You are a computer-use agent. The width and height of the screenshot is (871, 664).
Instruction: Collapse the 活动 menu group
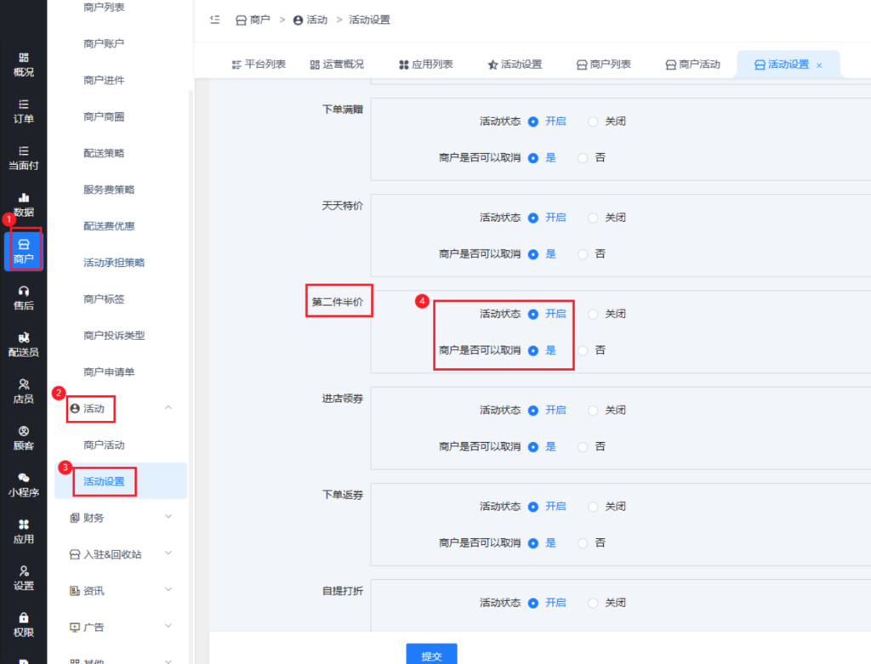pos(168,408)
